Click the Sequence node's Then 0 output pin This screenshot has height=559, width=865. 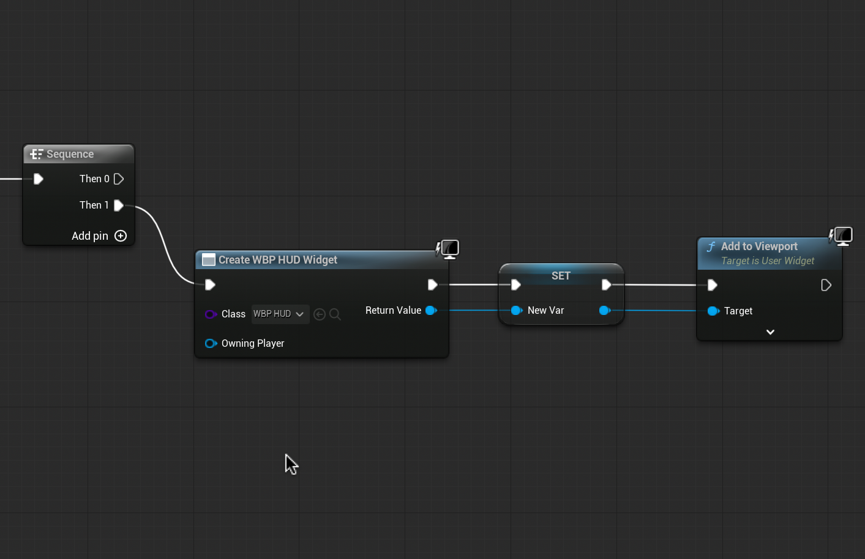coord(119,179)
